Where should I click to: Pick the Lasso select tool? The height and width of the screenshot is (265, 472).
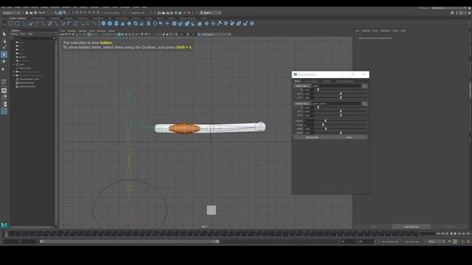click(4, 41)
